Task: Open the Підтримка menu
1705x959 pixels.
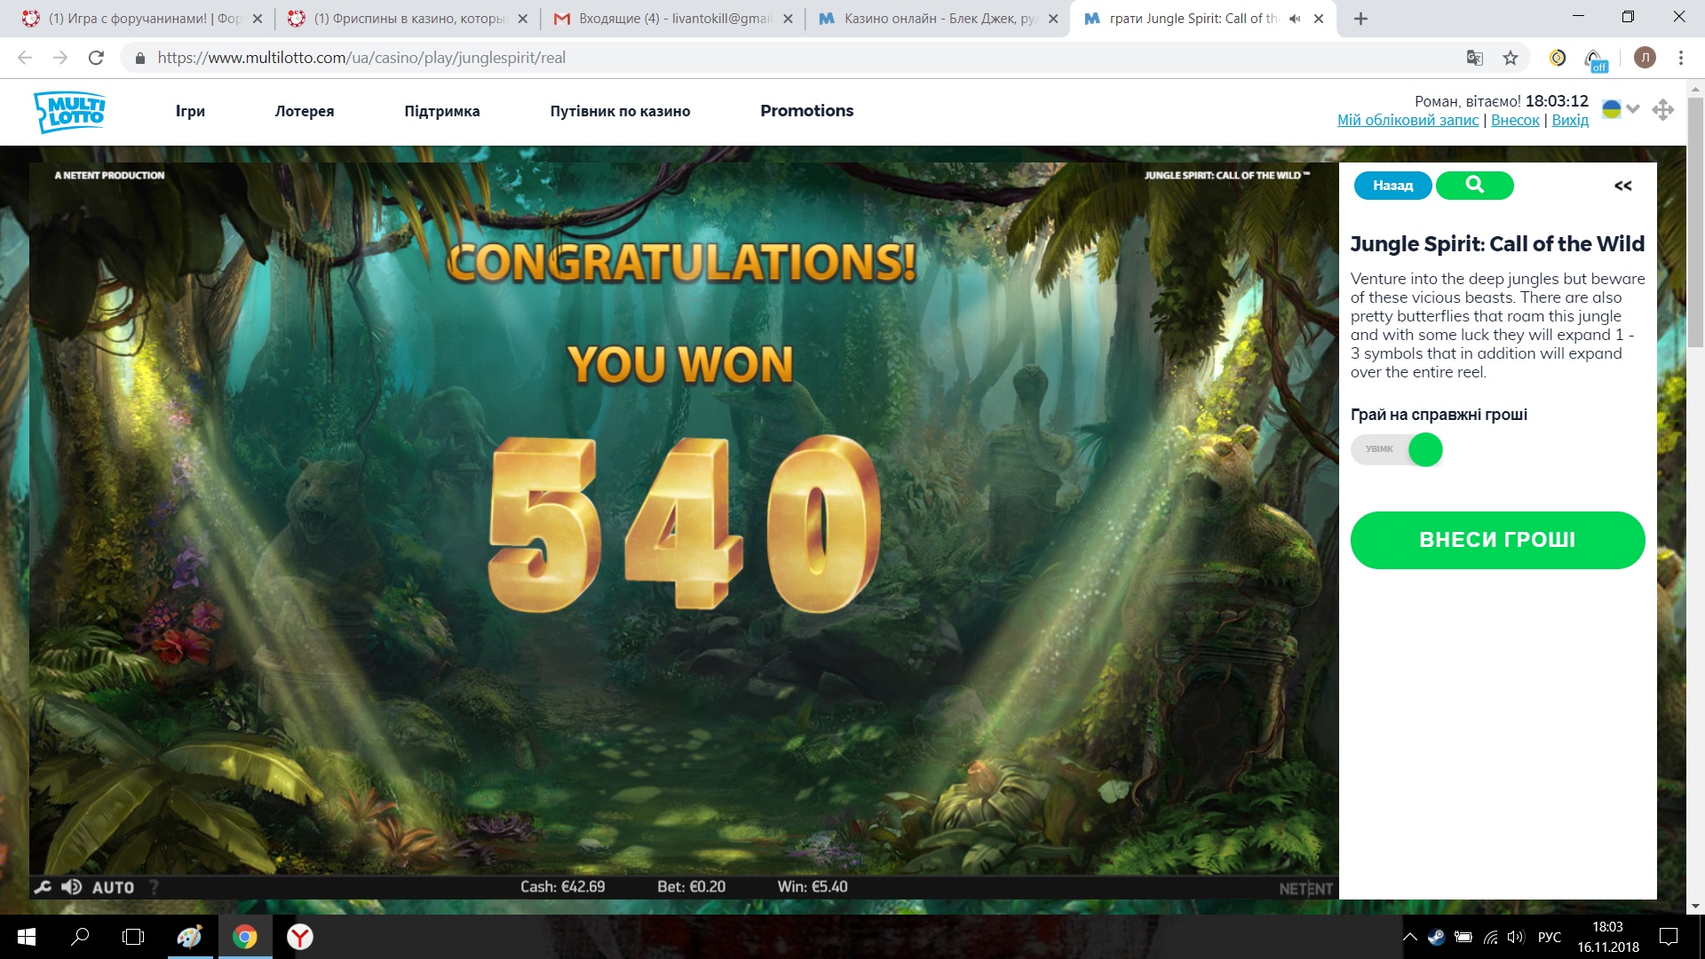Action: [x=442, y=111]
